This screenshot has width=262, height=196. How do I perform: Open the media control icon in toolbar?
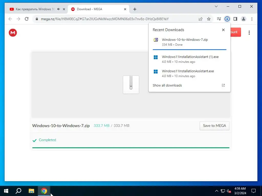(219, 19)
